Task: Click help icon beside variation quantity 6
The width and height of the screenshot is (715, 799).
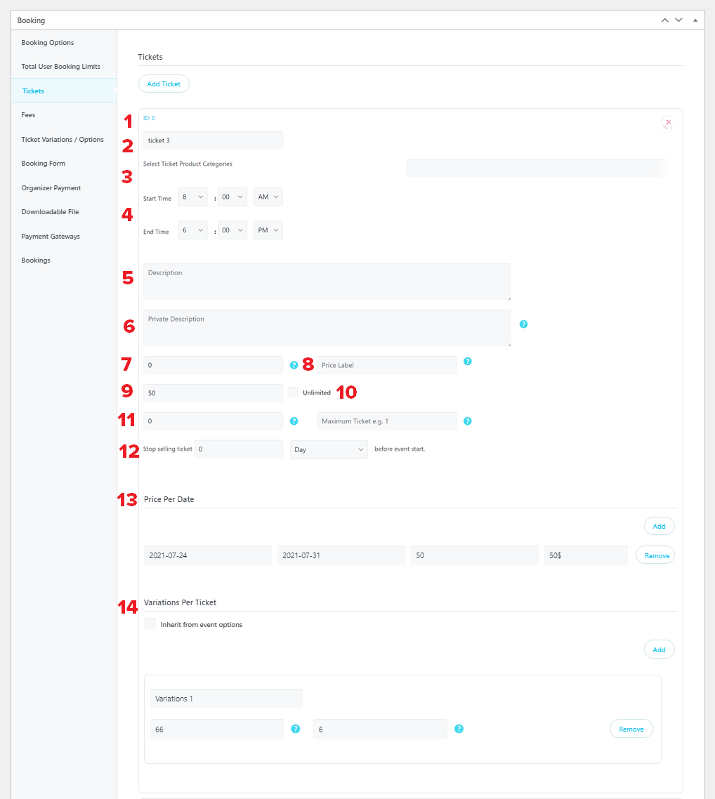Action: coord(459,729)
